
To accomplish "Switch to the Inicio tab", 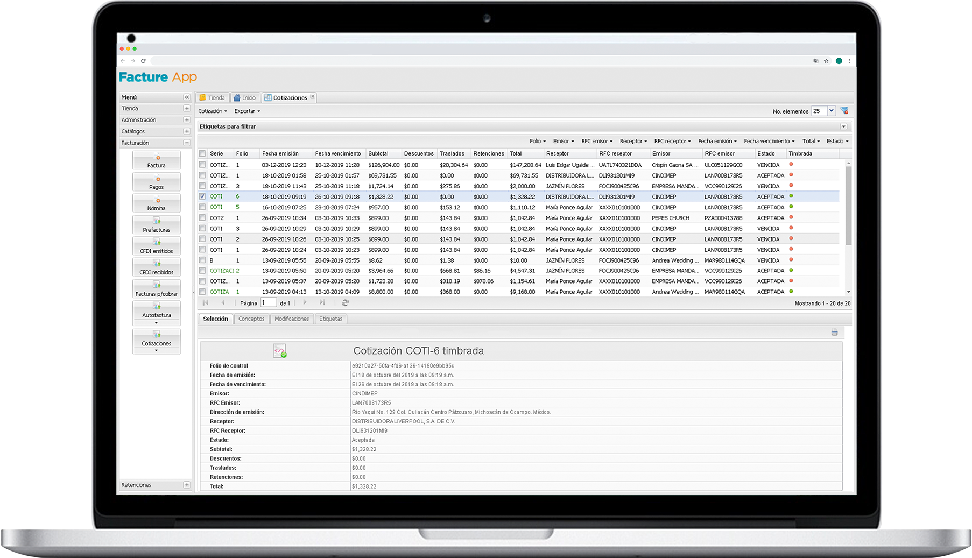I will [245, 98].
